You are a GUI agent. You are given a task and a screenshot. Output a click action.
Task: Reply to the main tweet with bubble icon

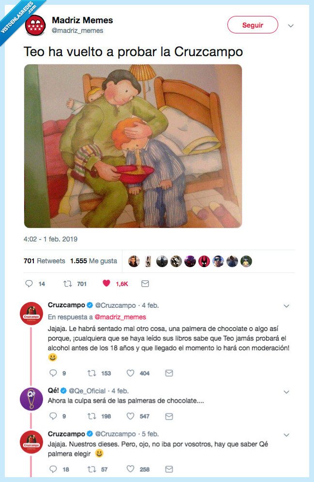tap(29, 284)
